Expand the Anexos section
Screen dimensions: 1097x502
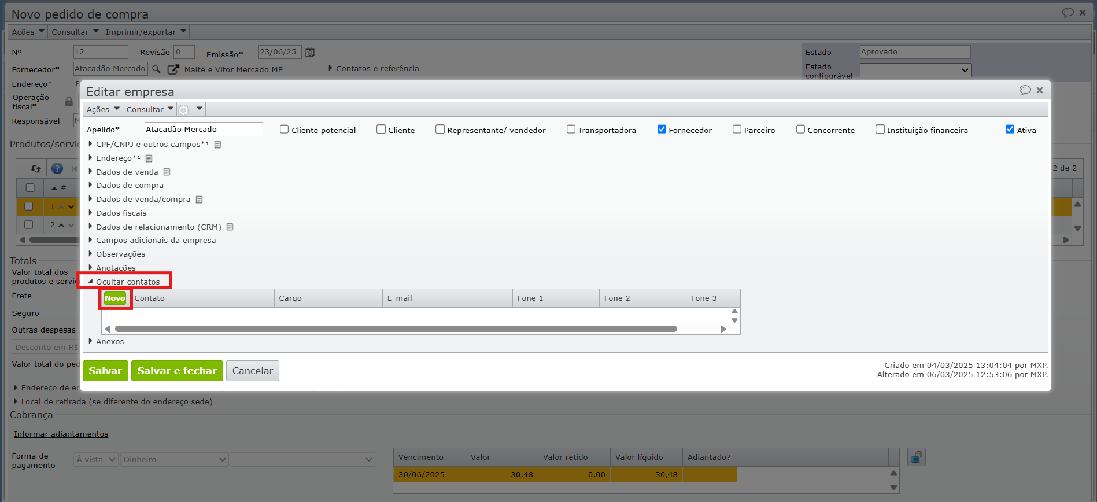point(106,342)
